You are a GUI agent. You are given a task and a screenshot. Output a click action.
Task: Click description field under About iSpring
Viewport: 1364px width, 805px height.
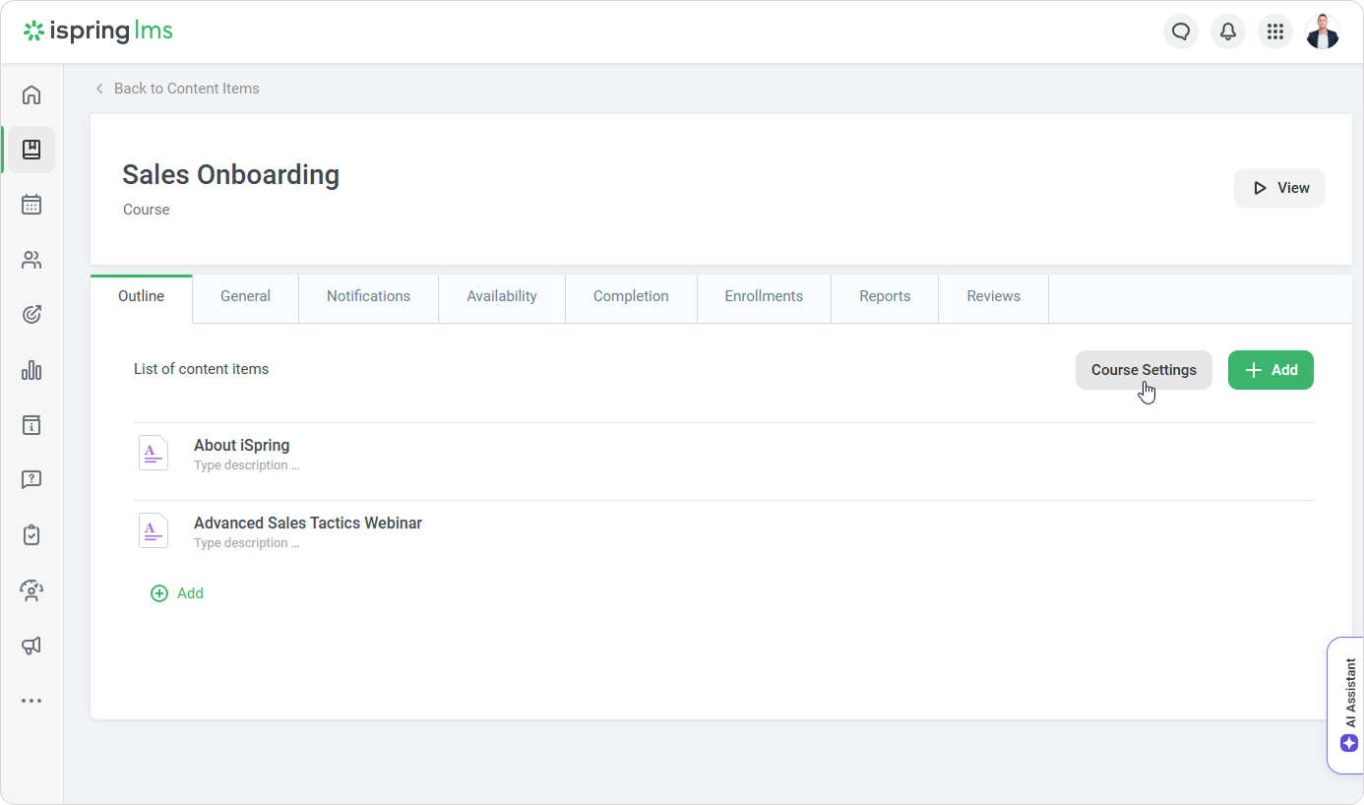point(246,465)
